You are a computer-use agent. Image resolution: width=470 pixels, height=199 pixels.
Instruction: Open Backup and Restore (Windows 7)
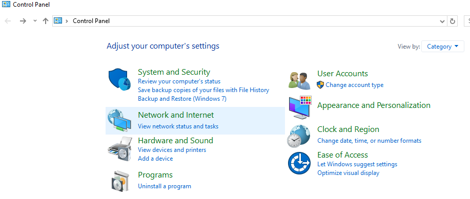[x=182, y=99]
